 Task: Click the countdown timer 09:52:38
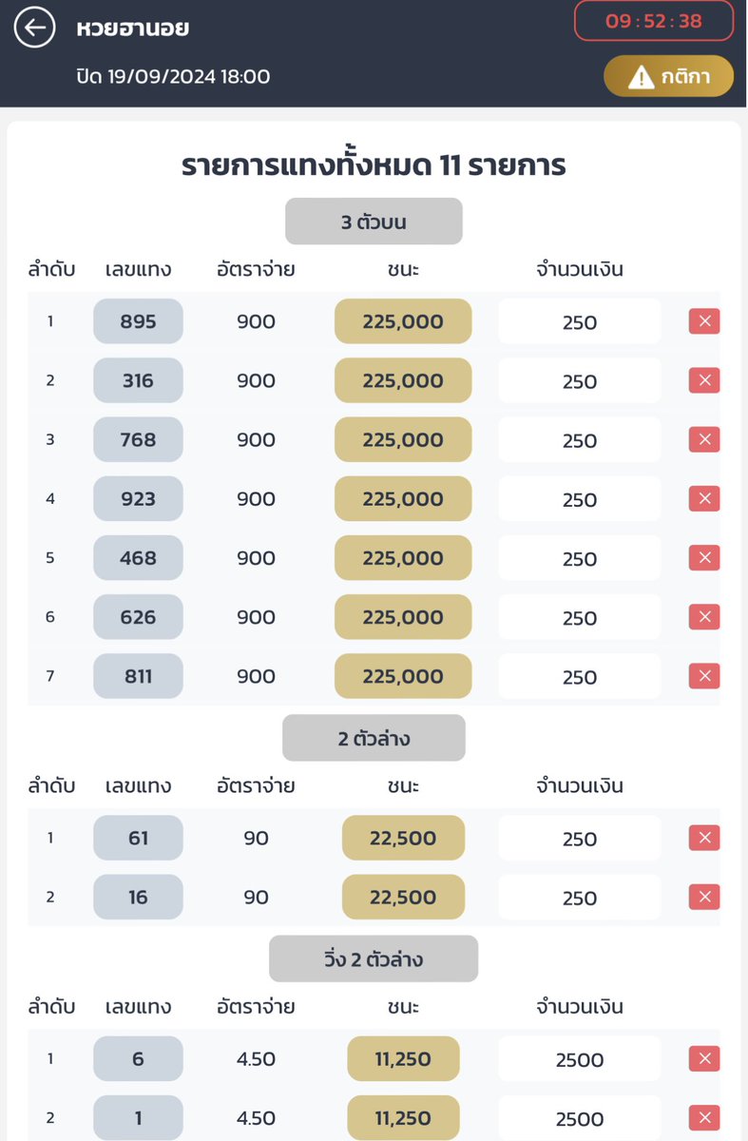click(654, 21)
